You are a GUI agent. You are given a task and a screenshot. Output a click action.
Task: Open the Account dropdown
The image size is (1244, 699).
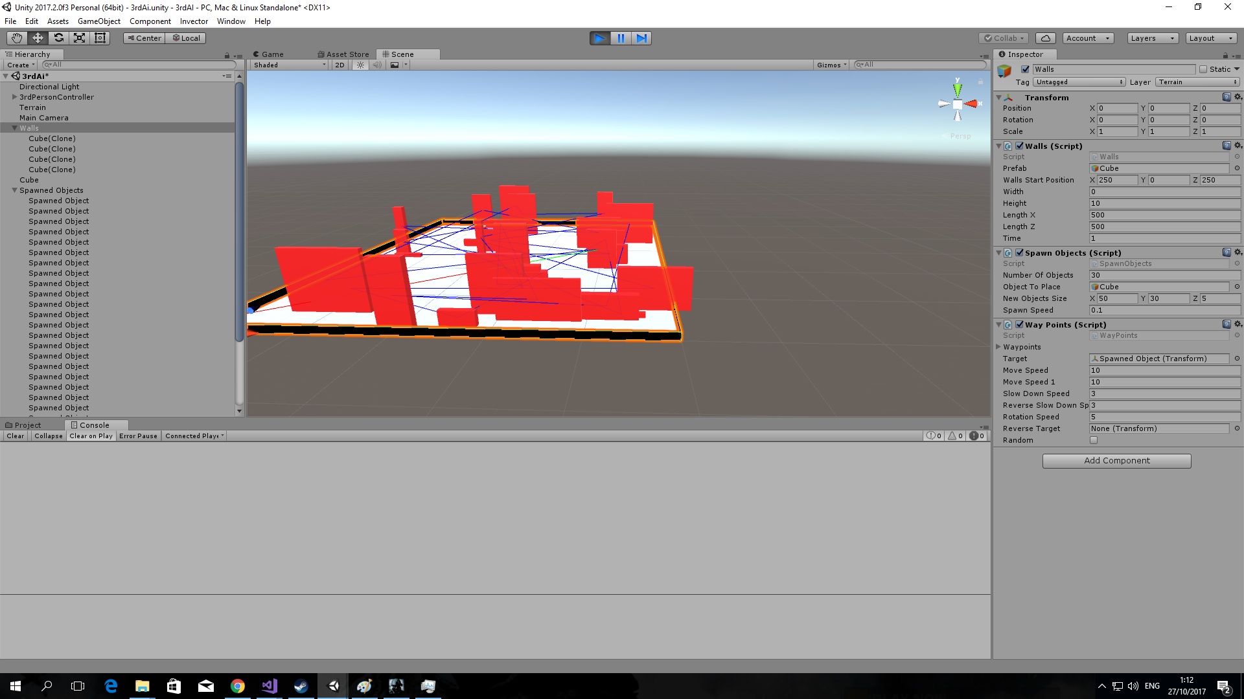click(x=1088, y=38)
